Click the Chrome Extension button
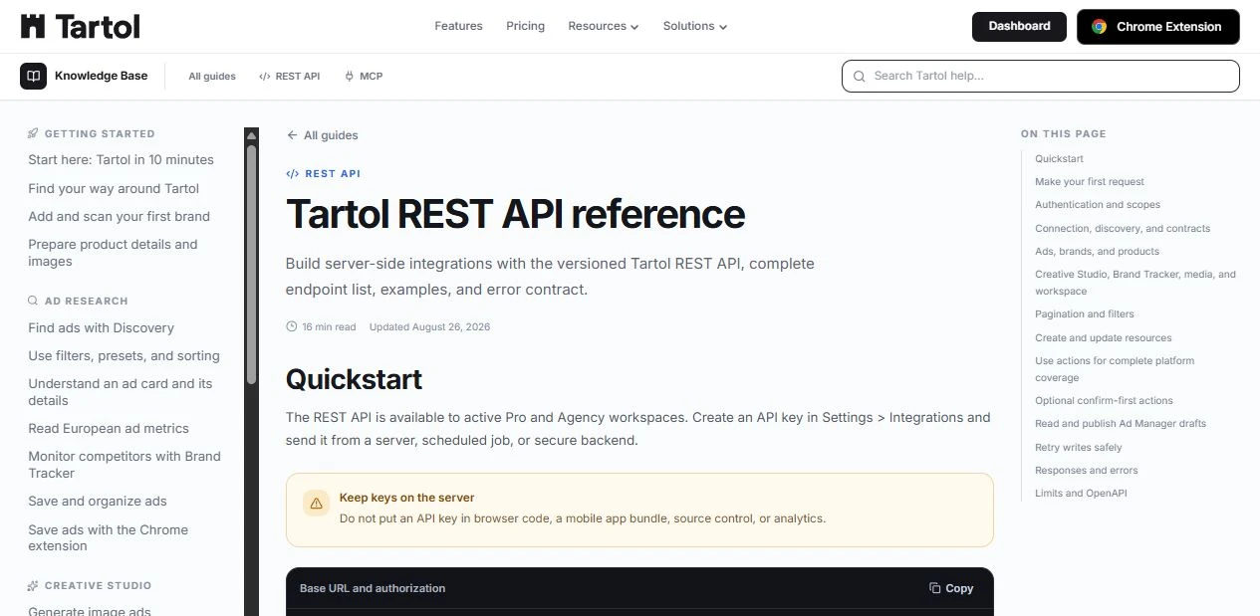Image resolution: width=1260 pixels, height=616 pixels. click(x=1157, y=27)
